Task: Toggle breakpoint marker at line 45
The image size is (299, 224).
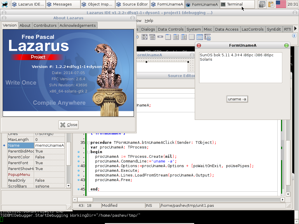Action: pos(78,189)
